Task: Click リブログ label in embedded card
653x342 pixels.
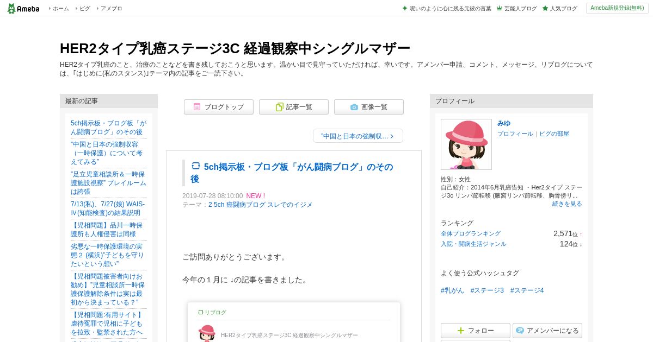Action: [x=212, y=312]
